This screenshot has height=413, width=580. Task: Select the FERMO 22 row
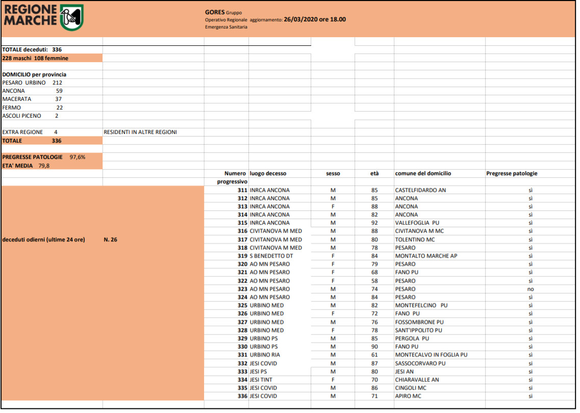pos(33,107)
